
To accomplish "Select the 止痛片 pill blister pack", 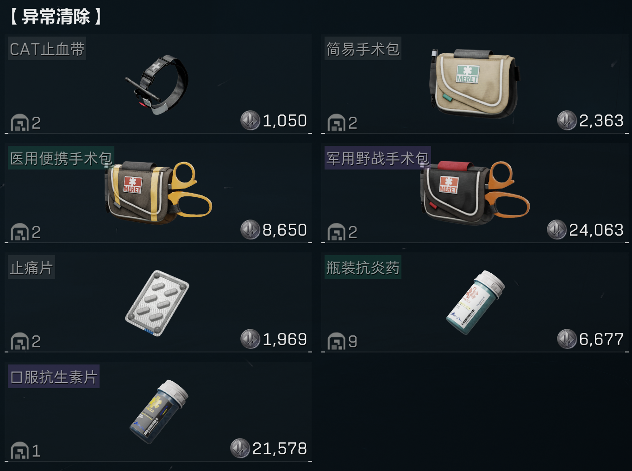I will (x=157, y=303).
